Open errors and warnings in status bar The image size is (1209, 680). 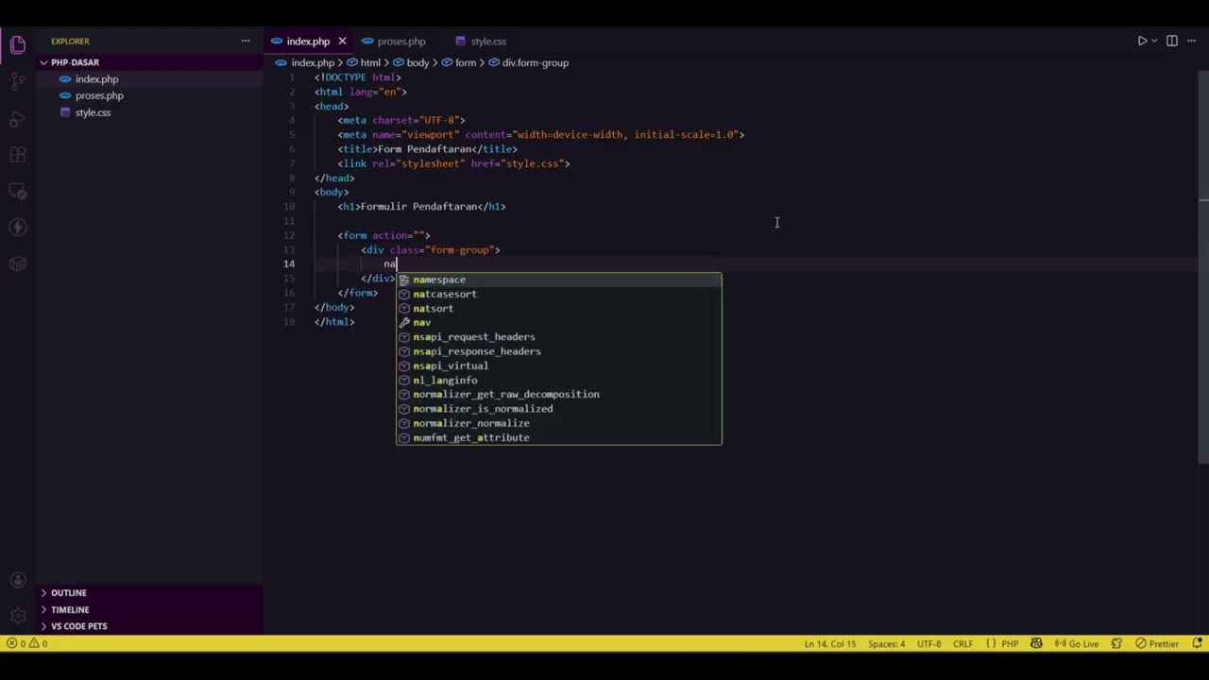tap(26, 644)
